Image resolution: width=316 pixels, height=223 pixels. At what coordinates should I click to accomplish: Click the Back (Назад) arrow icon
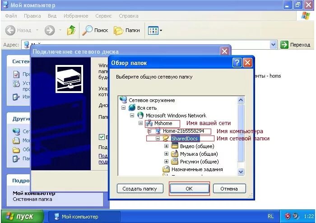pyautogui.click(x=10, y=30)
